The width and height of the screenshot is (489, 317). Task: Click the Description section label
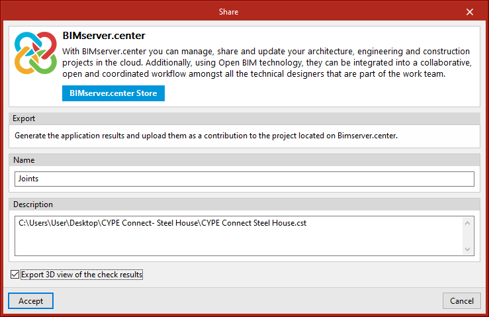click(33, 204)
